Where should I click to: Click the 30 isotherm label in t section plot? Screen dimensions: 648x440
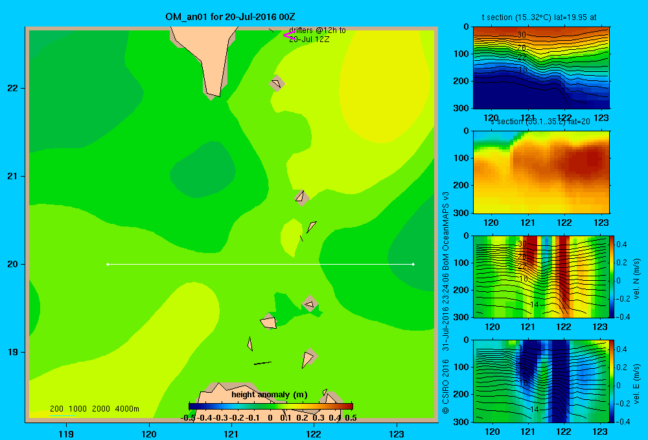coord(522,35)
